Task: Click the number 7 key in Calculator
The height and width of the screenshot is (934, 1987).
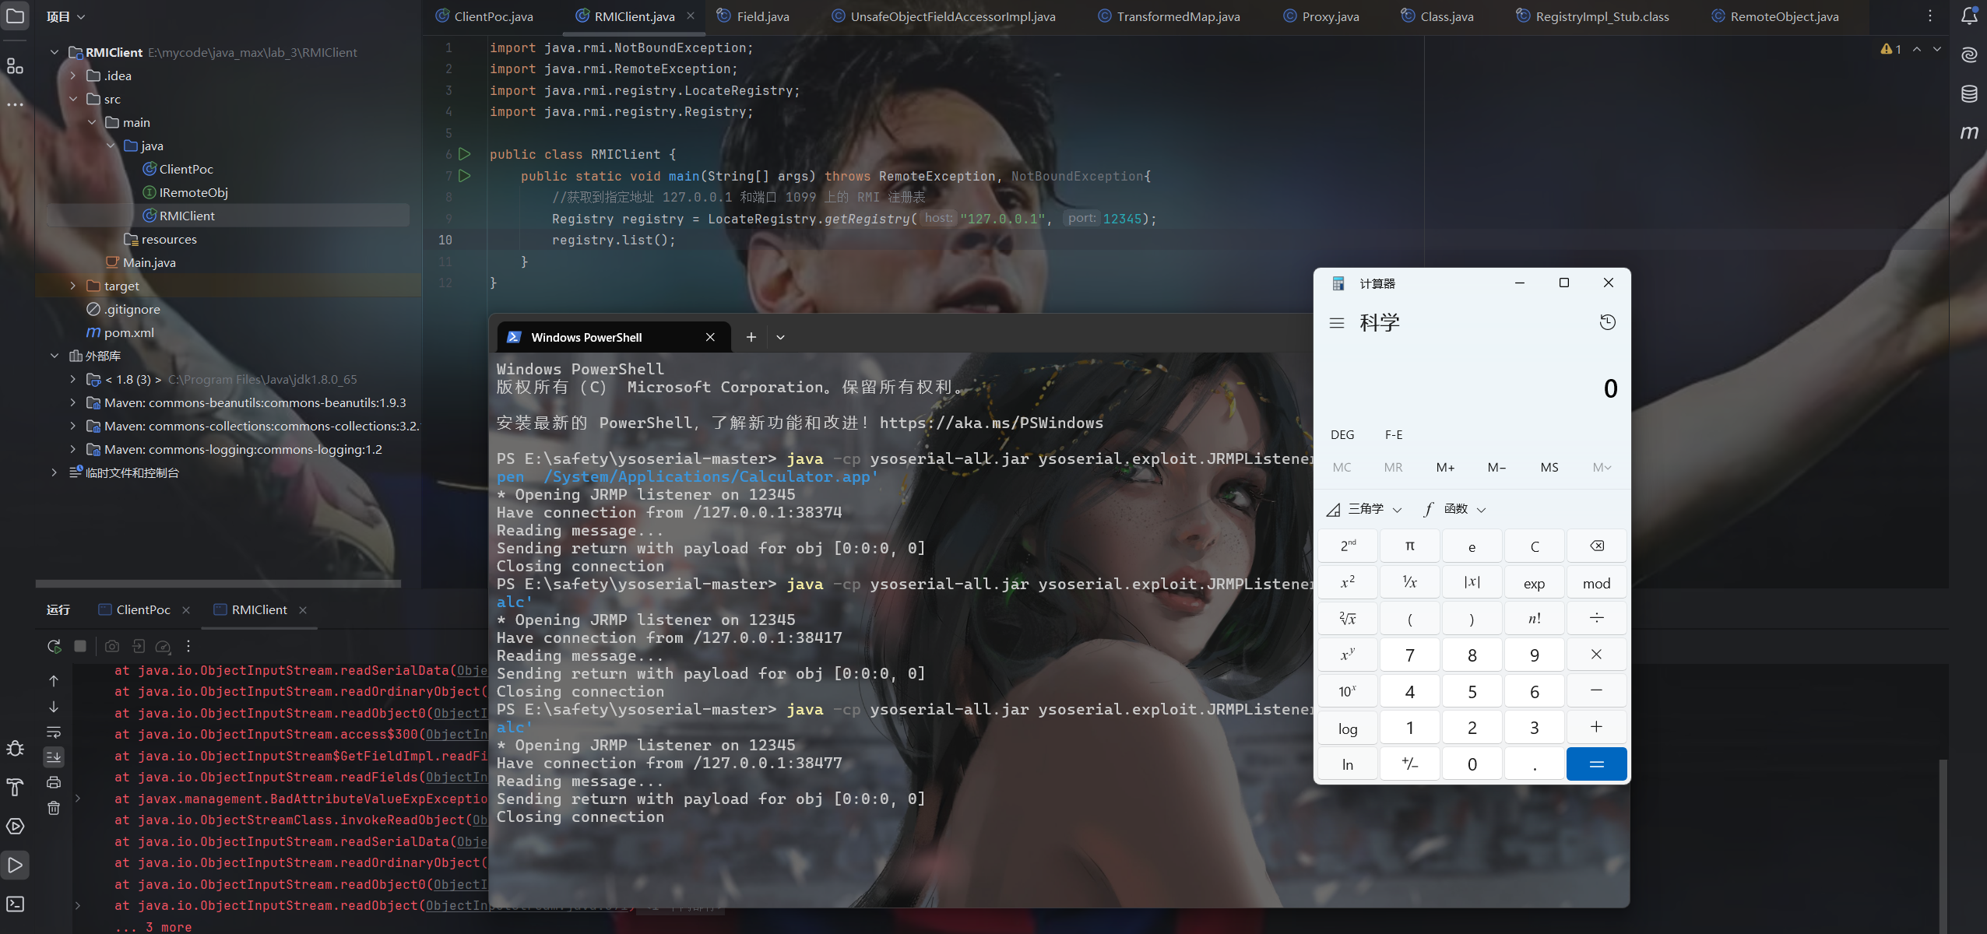Action: [1410, 655]
